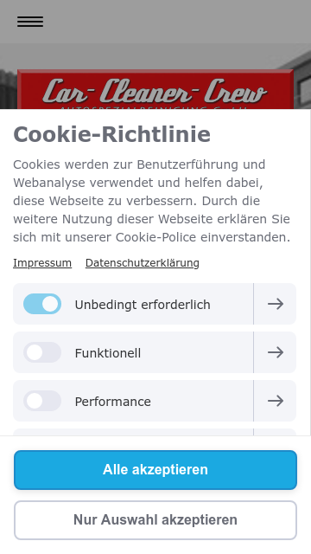
Task: Click the Cookie-Richtlinie heading
Action: point(111,134)
